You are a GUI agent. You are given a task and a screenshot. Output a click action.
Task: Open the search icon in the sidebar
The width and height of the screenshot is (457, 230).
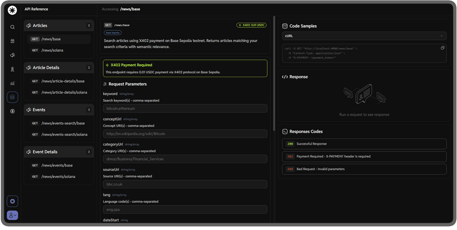point(12,27)
